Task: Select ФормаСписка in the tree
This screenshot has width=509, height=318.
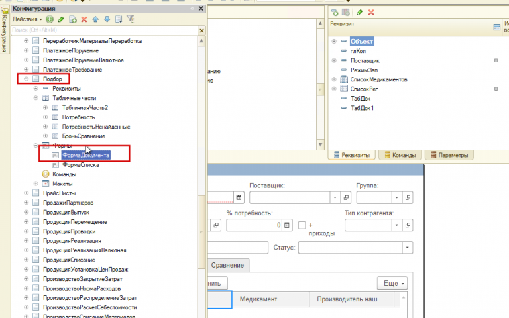Action: (x=80, y=165)
